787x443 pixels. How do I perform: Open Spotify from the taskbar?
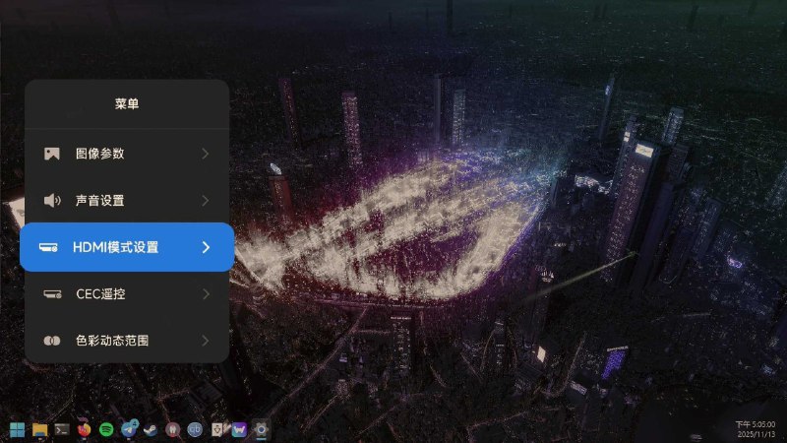[x=106, y=429]
